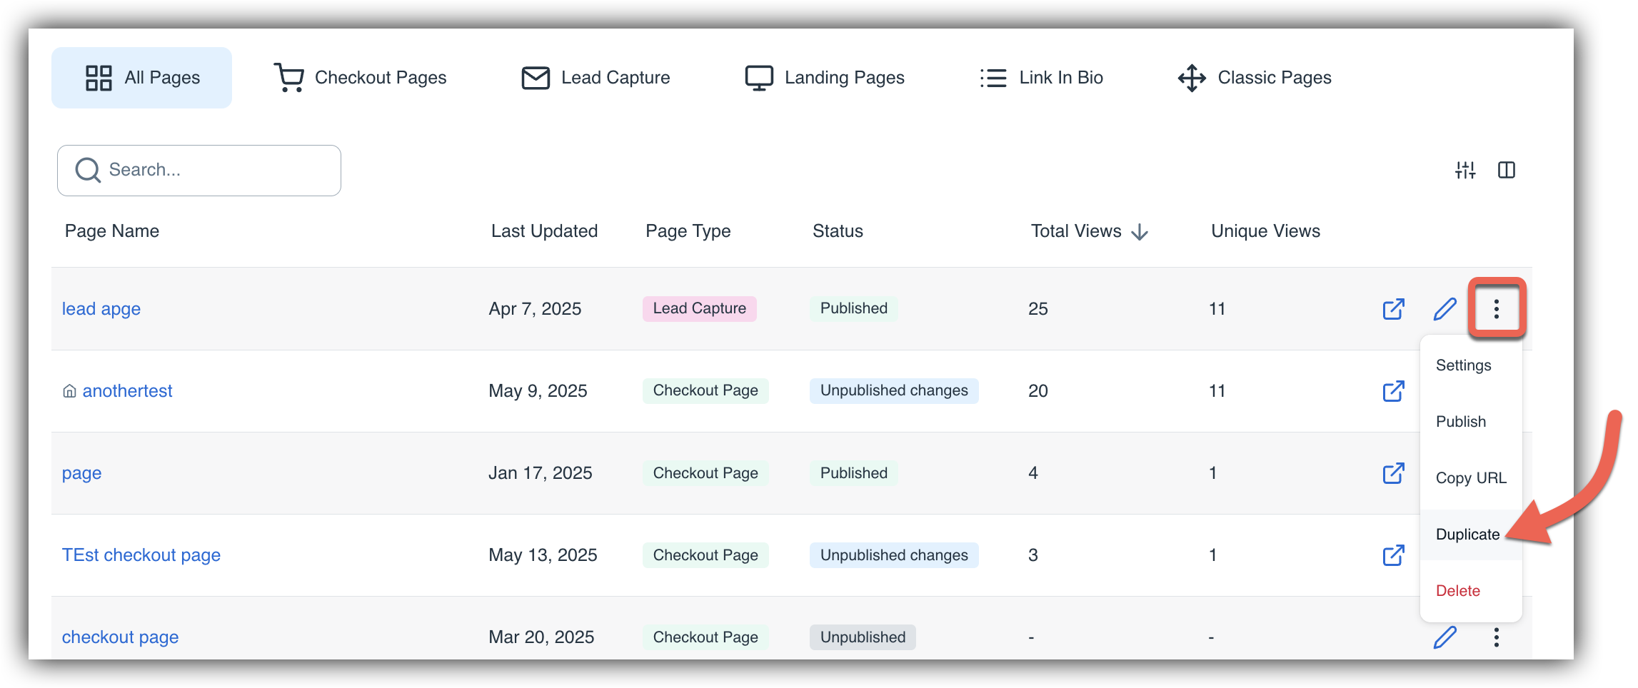Click the Lead Capture type badge

700,308
